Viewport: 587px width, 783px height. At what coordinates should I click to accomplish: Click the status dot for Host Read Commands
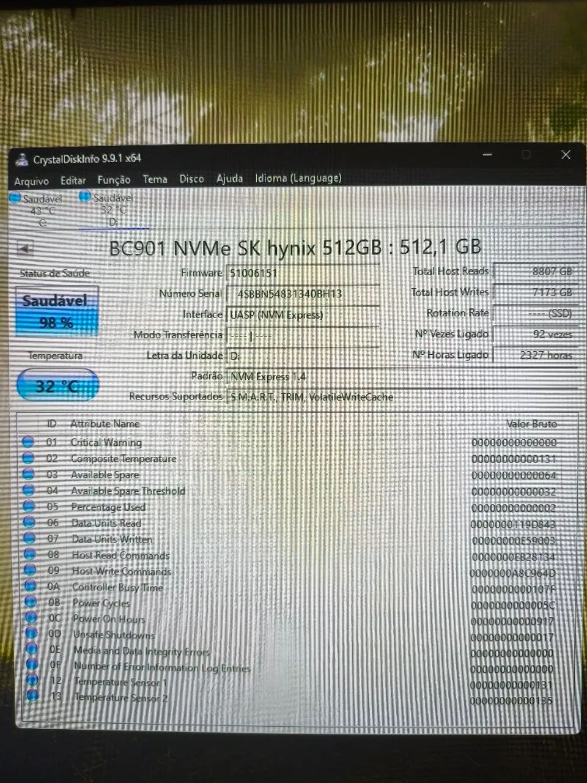pyautogui.click(x=30, y=554)
